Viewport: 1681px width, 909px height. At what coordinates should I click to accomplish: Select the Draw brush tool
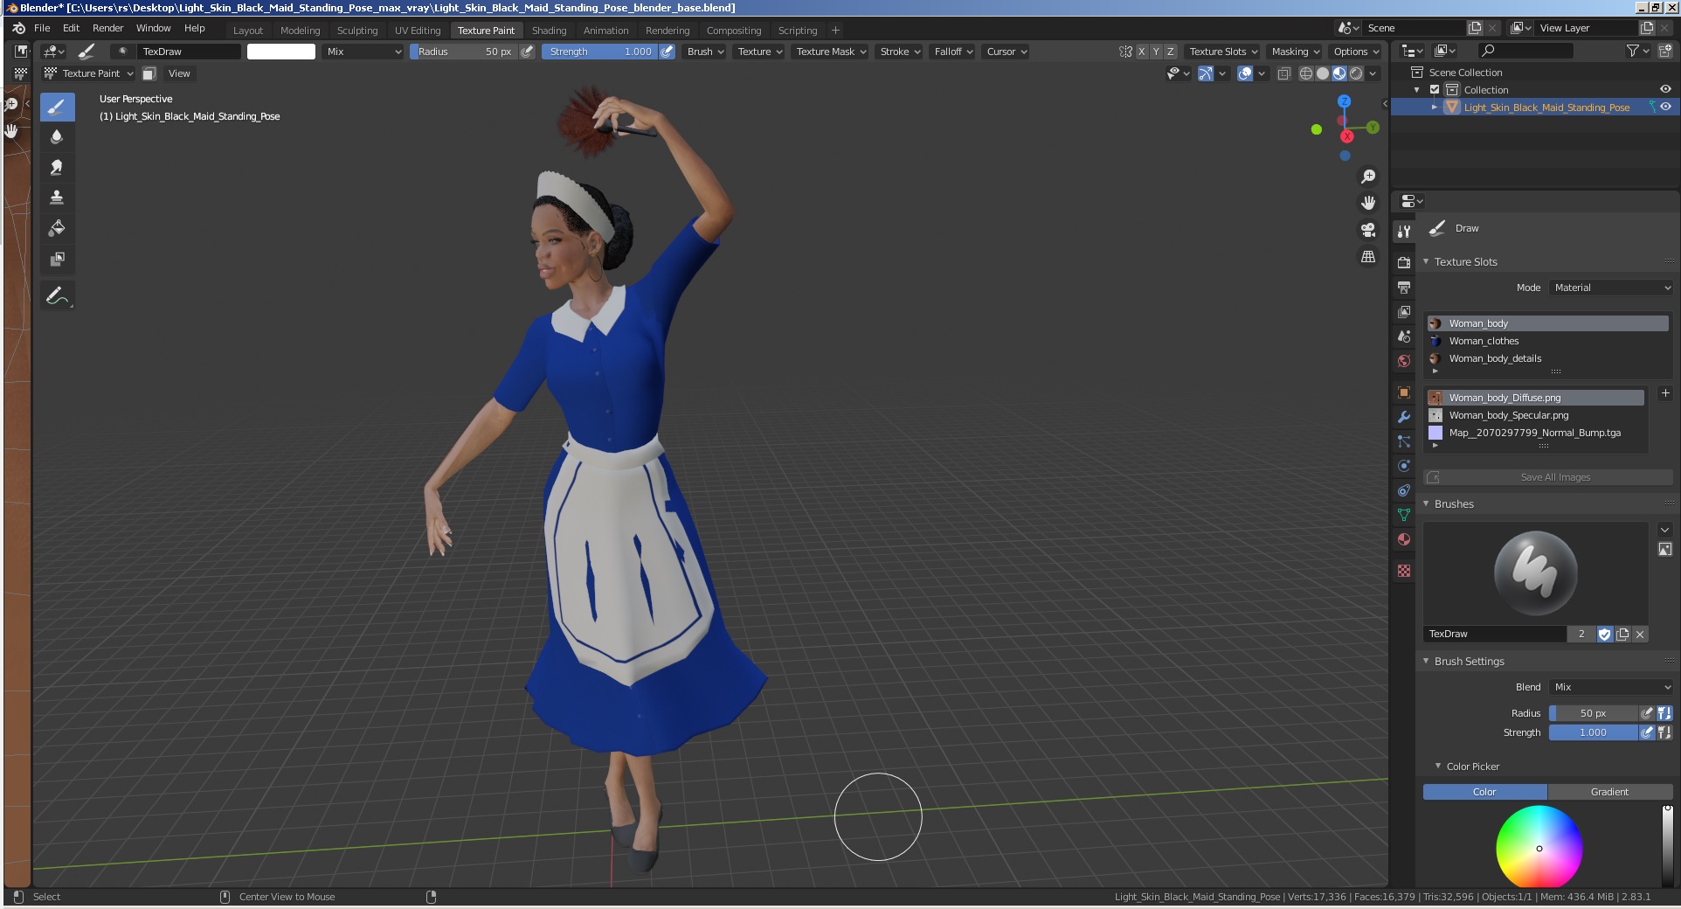pyautogui.click(x=57, y=108)
